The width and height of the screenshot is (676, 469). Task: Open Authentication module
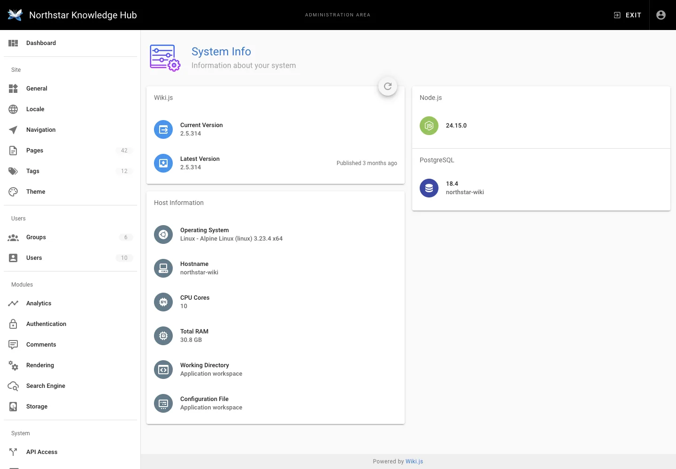[70, 324]
